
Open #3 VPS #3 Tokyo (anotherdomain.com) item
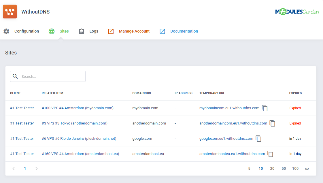tap(75, 123)
